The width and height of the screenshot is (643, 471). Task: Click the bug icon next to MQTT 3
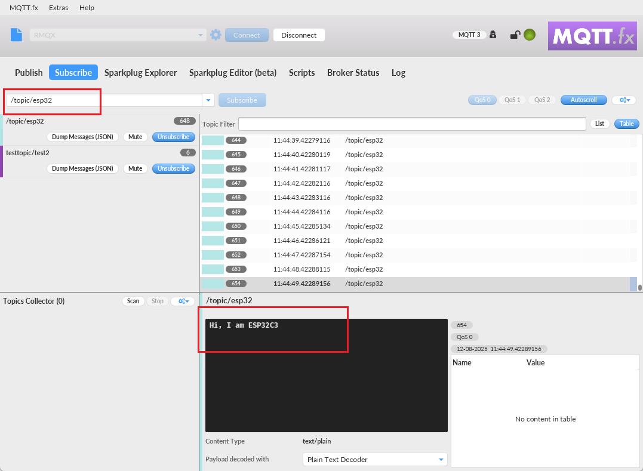click(x=493, y=35)
